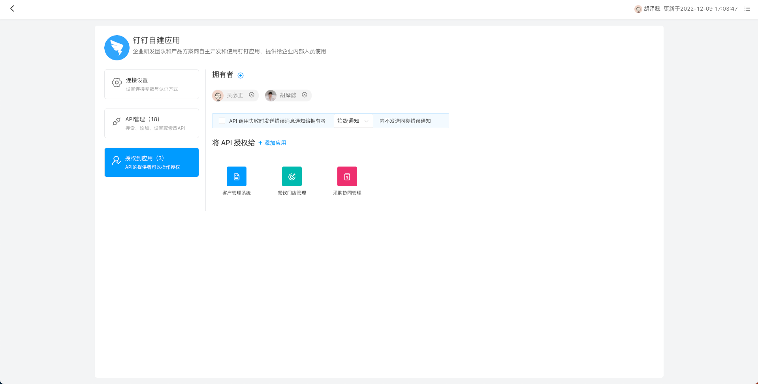Click 吴必正's avatar in owners

218,96
